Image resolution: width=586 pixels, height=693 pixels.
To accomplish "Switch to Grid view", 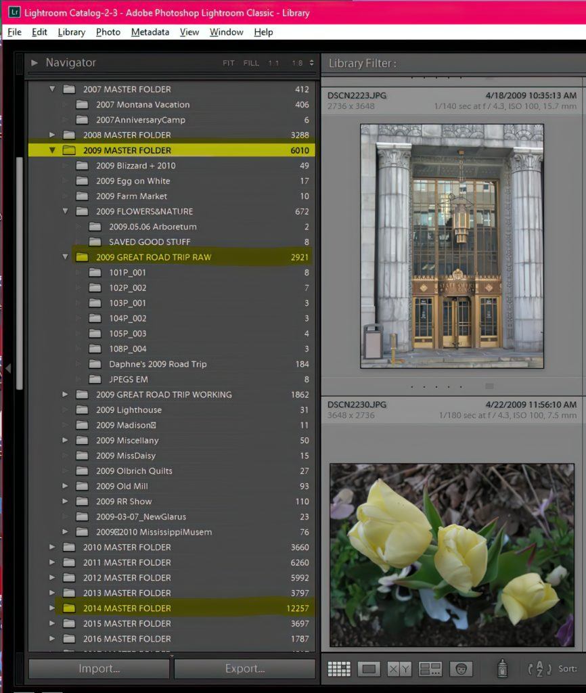I will pos(339,669).
